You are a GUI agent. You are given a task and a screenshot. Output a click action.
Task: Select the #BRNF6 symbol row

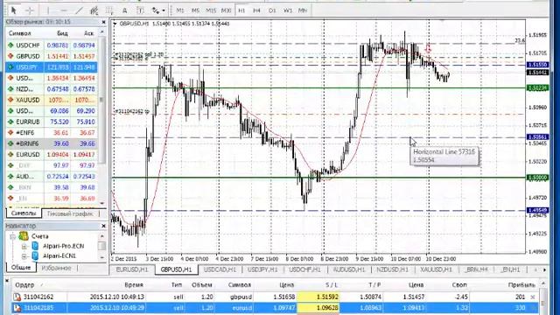(x=52, y=143)
